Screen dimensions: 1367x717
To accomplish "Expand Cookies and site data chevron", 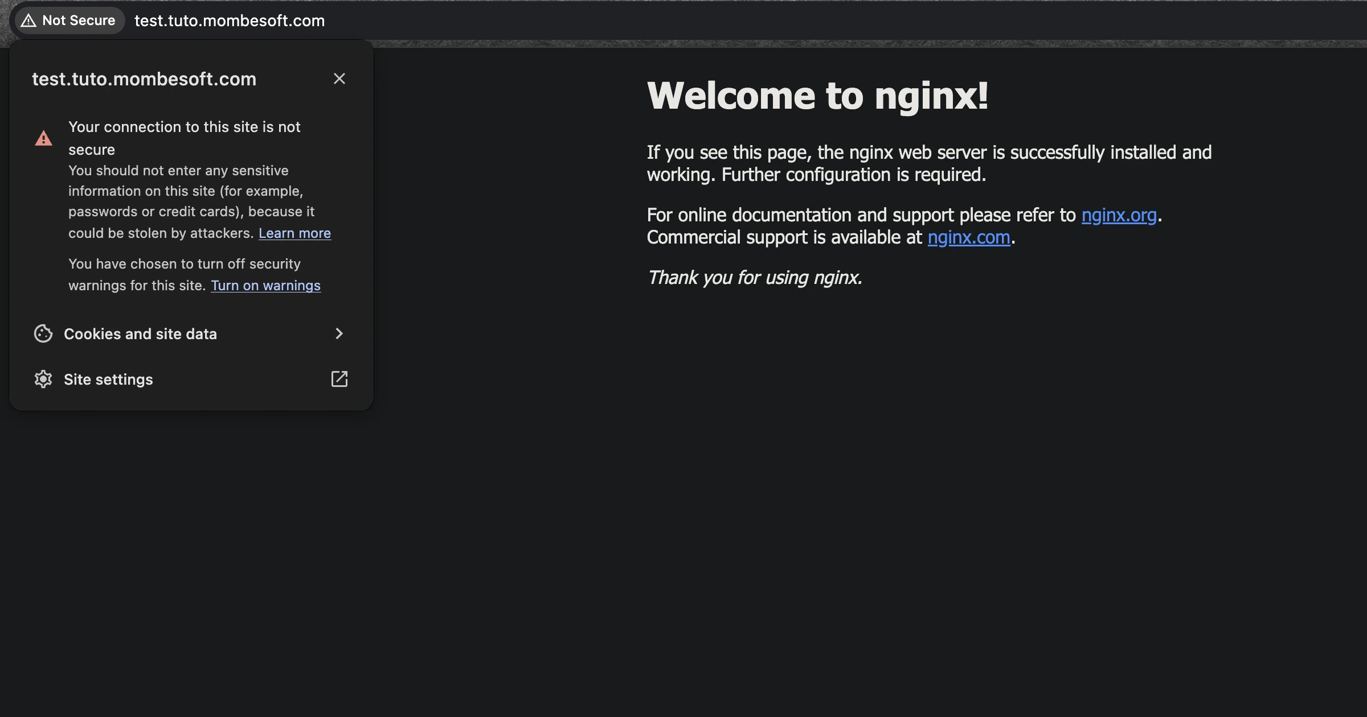I will point(339,333).
